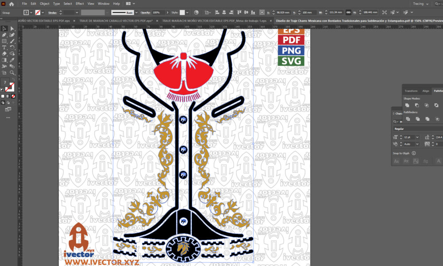Click the Exclude shape mode icon
This screenshot has height=266, width=443.
click(x=436, y=105)
